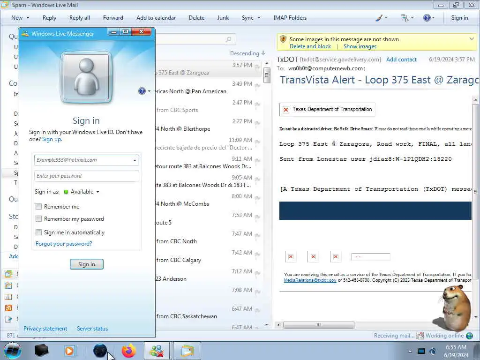
Task: Open the black box taskbar icon
Action: [41, 351]
